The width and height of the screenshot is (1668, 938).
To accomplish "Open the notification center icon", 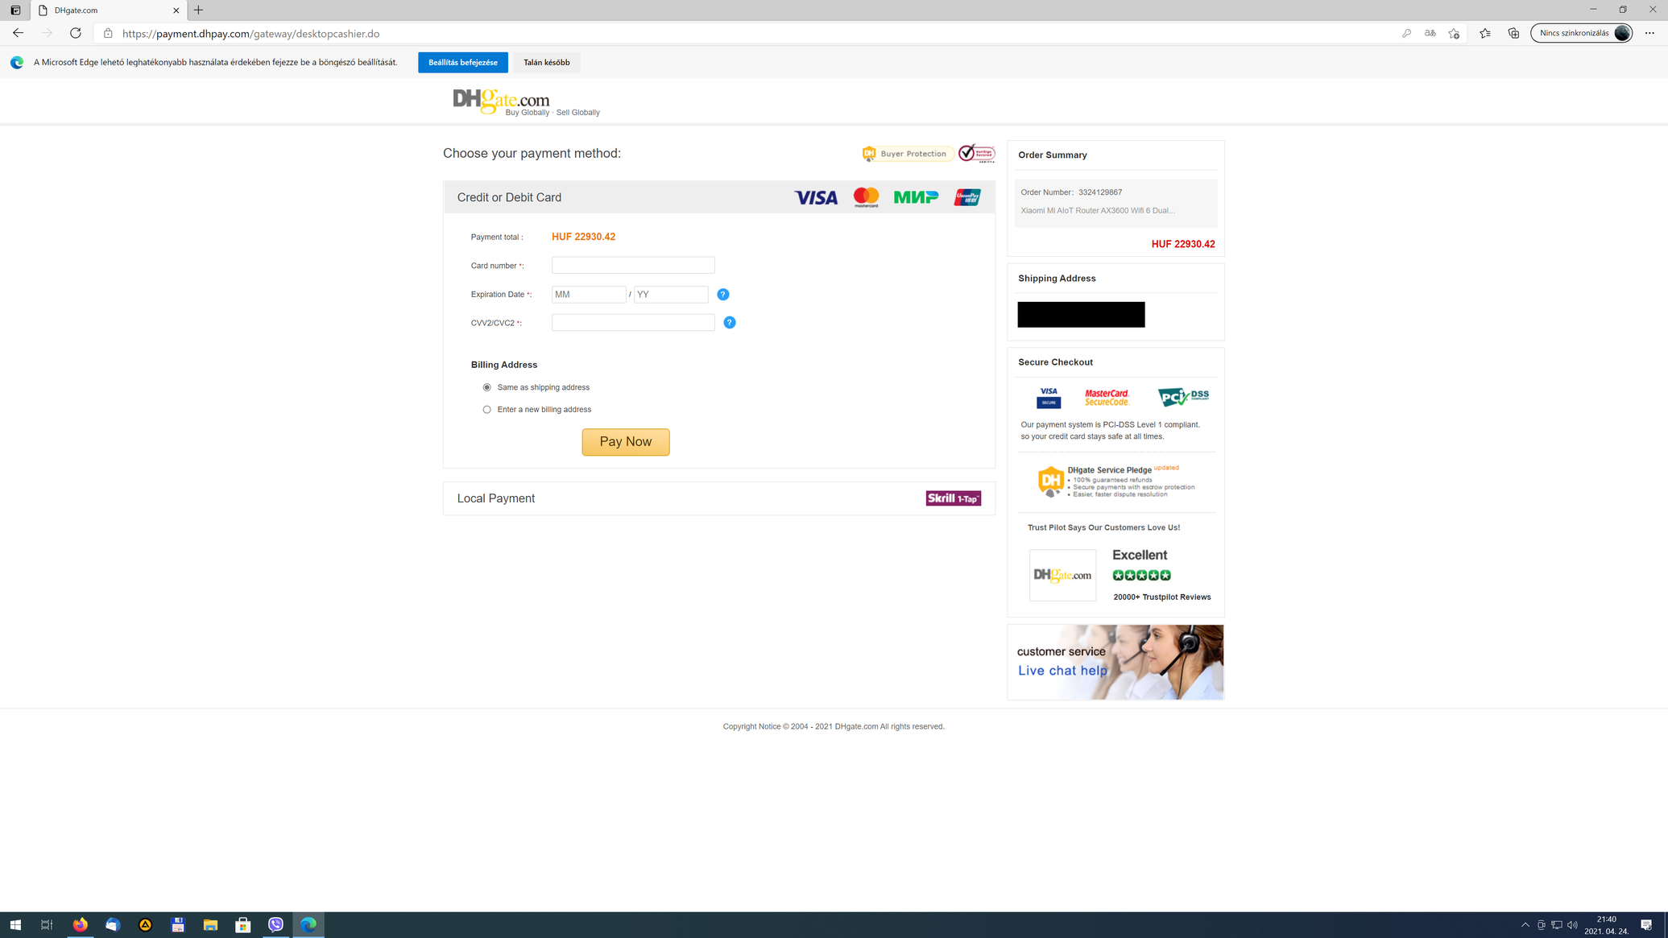I will pos(1646,925).
